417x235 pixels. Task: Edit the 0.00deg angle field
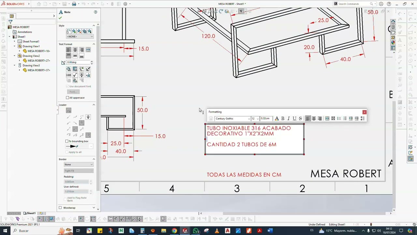78,62
